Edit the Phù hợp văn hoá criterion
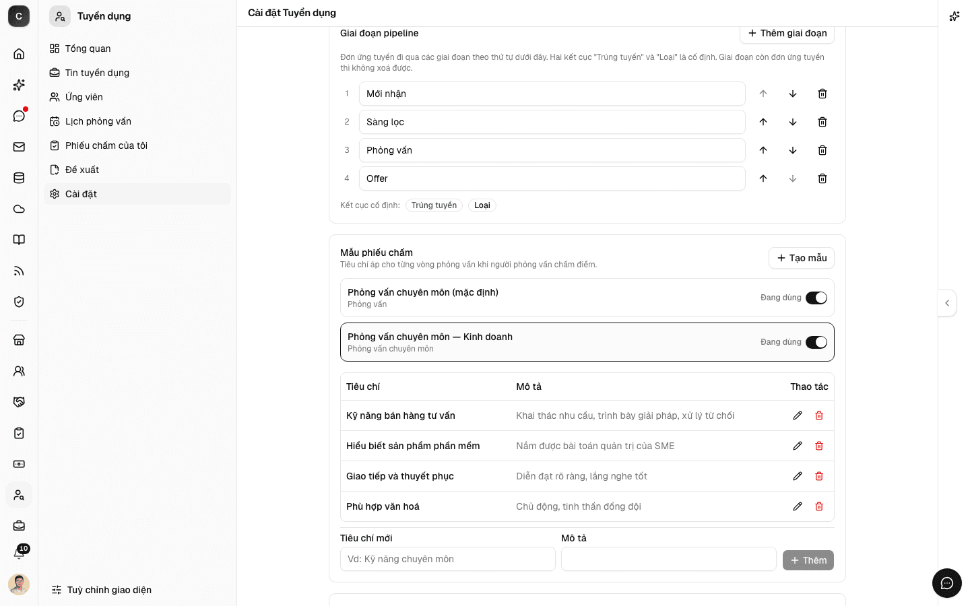The image size is (970, 606). click(798, 506)
